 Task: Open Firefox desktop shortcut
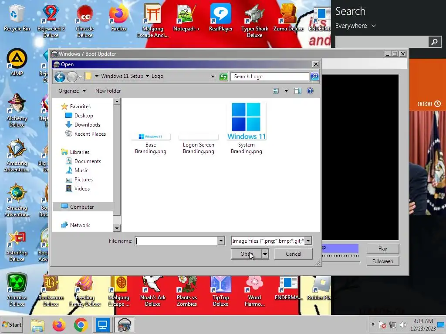[x=118, y=17]
